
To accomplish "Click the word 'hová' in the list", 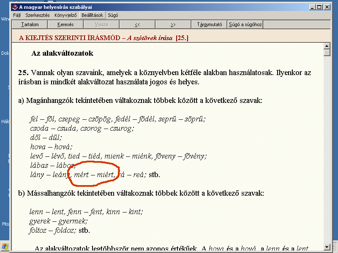I will coord(63,147).
